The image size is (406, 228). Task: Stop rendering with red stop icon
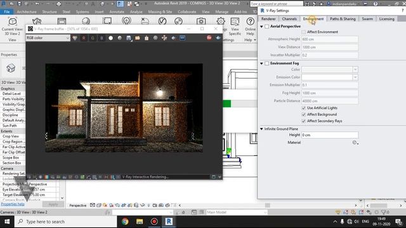point(209,38)
